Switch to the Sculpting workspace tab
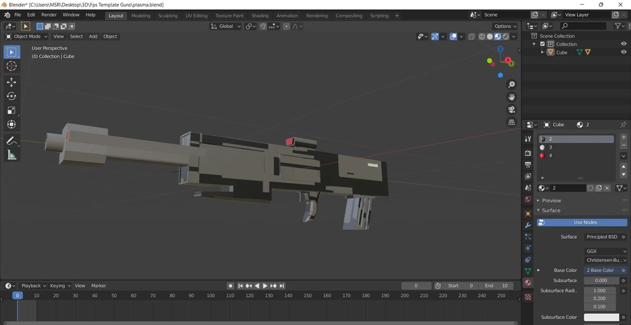The image size is (631, 325). pyautogui.click(x=168, y=16)
